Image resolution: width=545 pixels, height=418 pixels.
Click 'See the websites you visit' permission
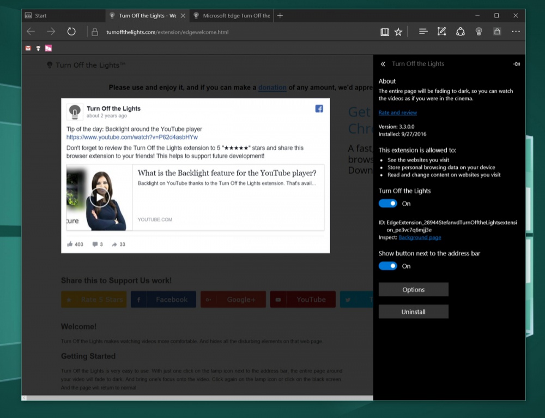[419, 160]
